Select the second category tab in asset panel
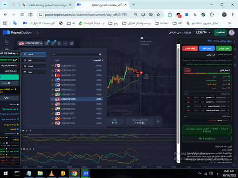This screenshot has height=178, width=238. [34, 60]
